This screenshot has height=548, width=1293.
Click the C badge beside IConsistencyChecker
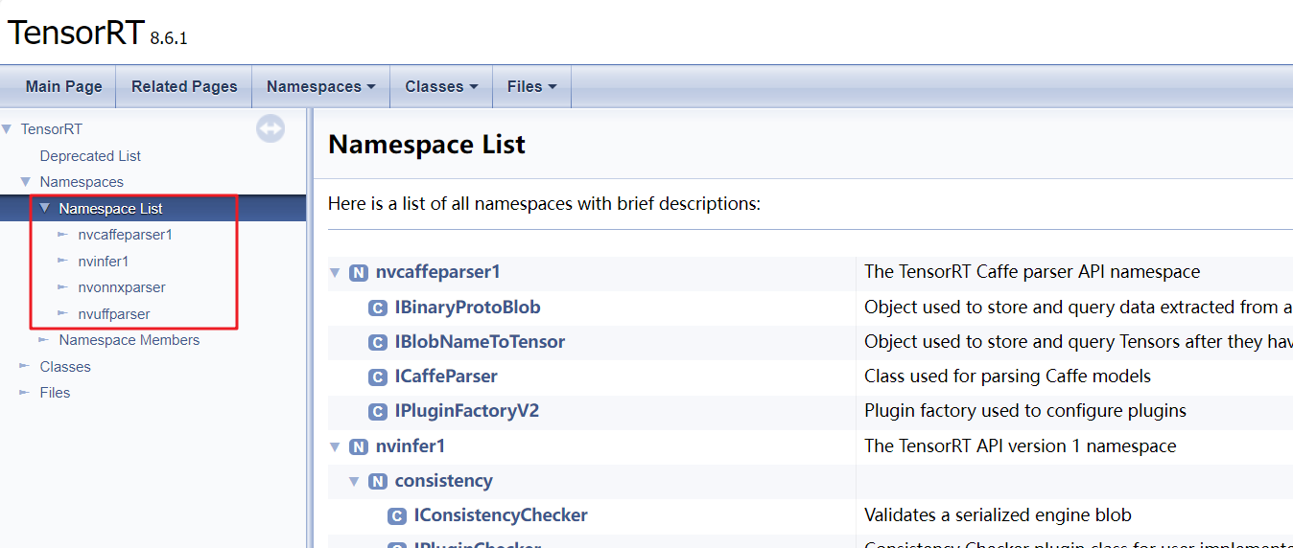click(397, 515)
